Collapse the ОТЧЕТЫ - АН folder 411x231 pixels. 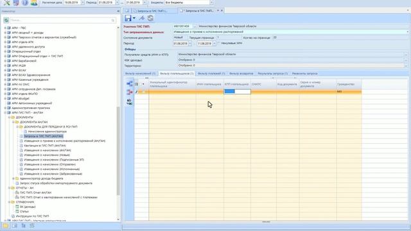(10, 188)
